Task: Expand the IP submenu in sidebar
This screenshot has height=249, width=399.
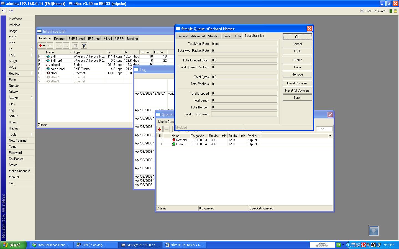Action: coord(32,49)
